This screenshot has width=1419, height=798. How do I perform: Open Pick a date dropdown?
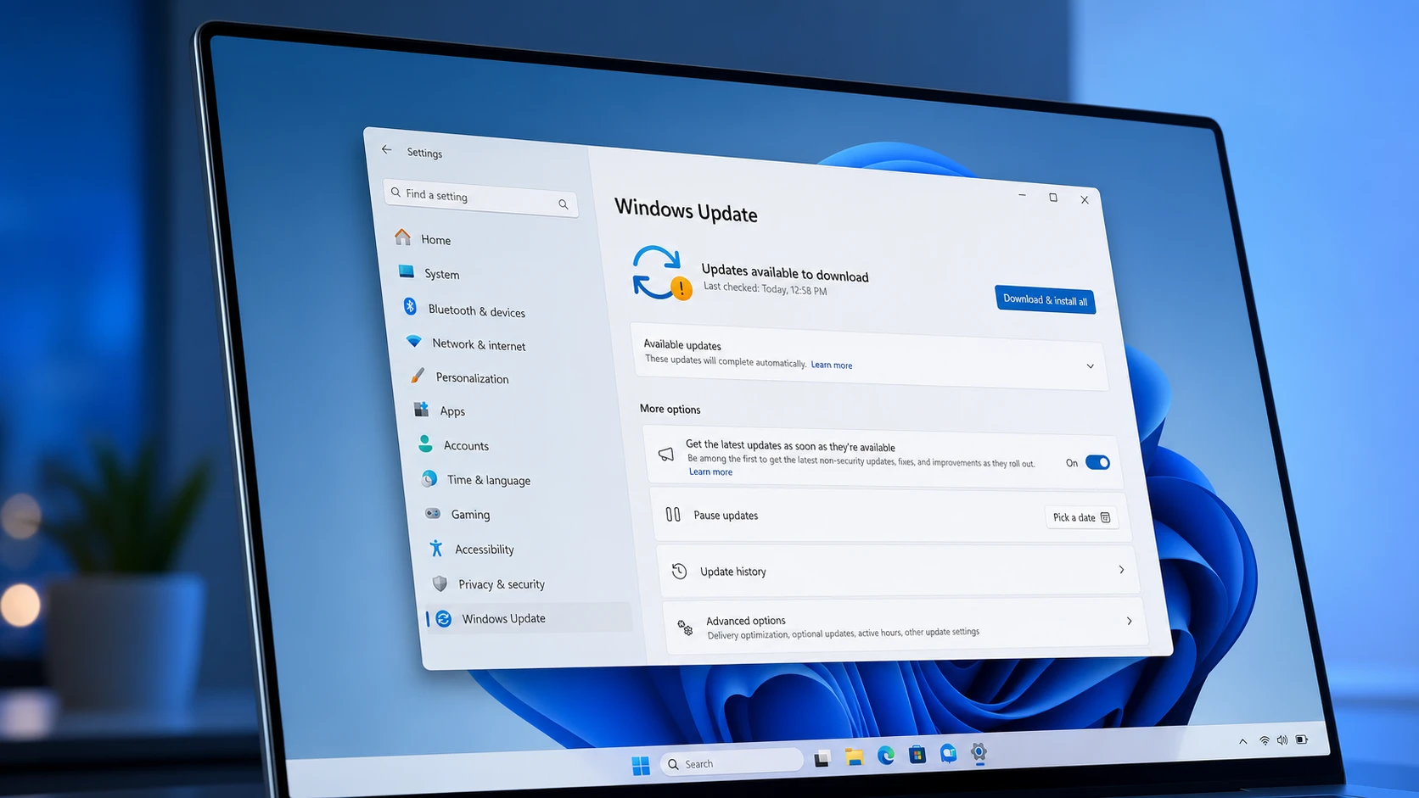click(1081, 517)
